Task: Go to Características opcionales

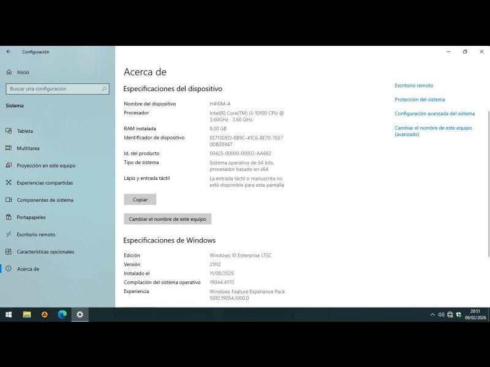Action: (45, 251)
